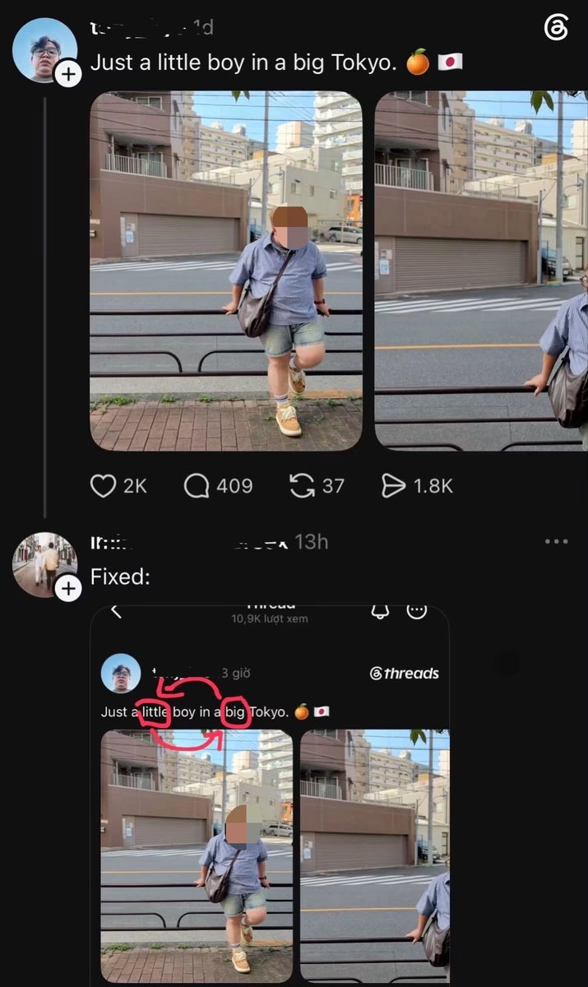Screen dimensions: 588x987
Task: Tap the 'Fixed:' reply text
Action: (120, 577)
